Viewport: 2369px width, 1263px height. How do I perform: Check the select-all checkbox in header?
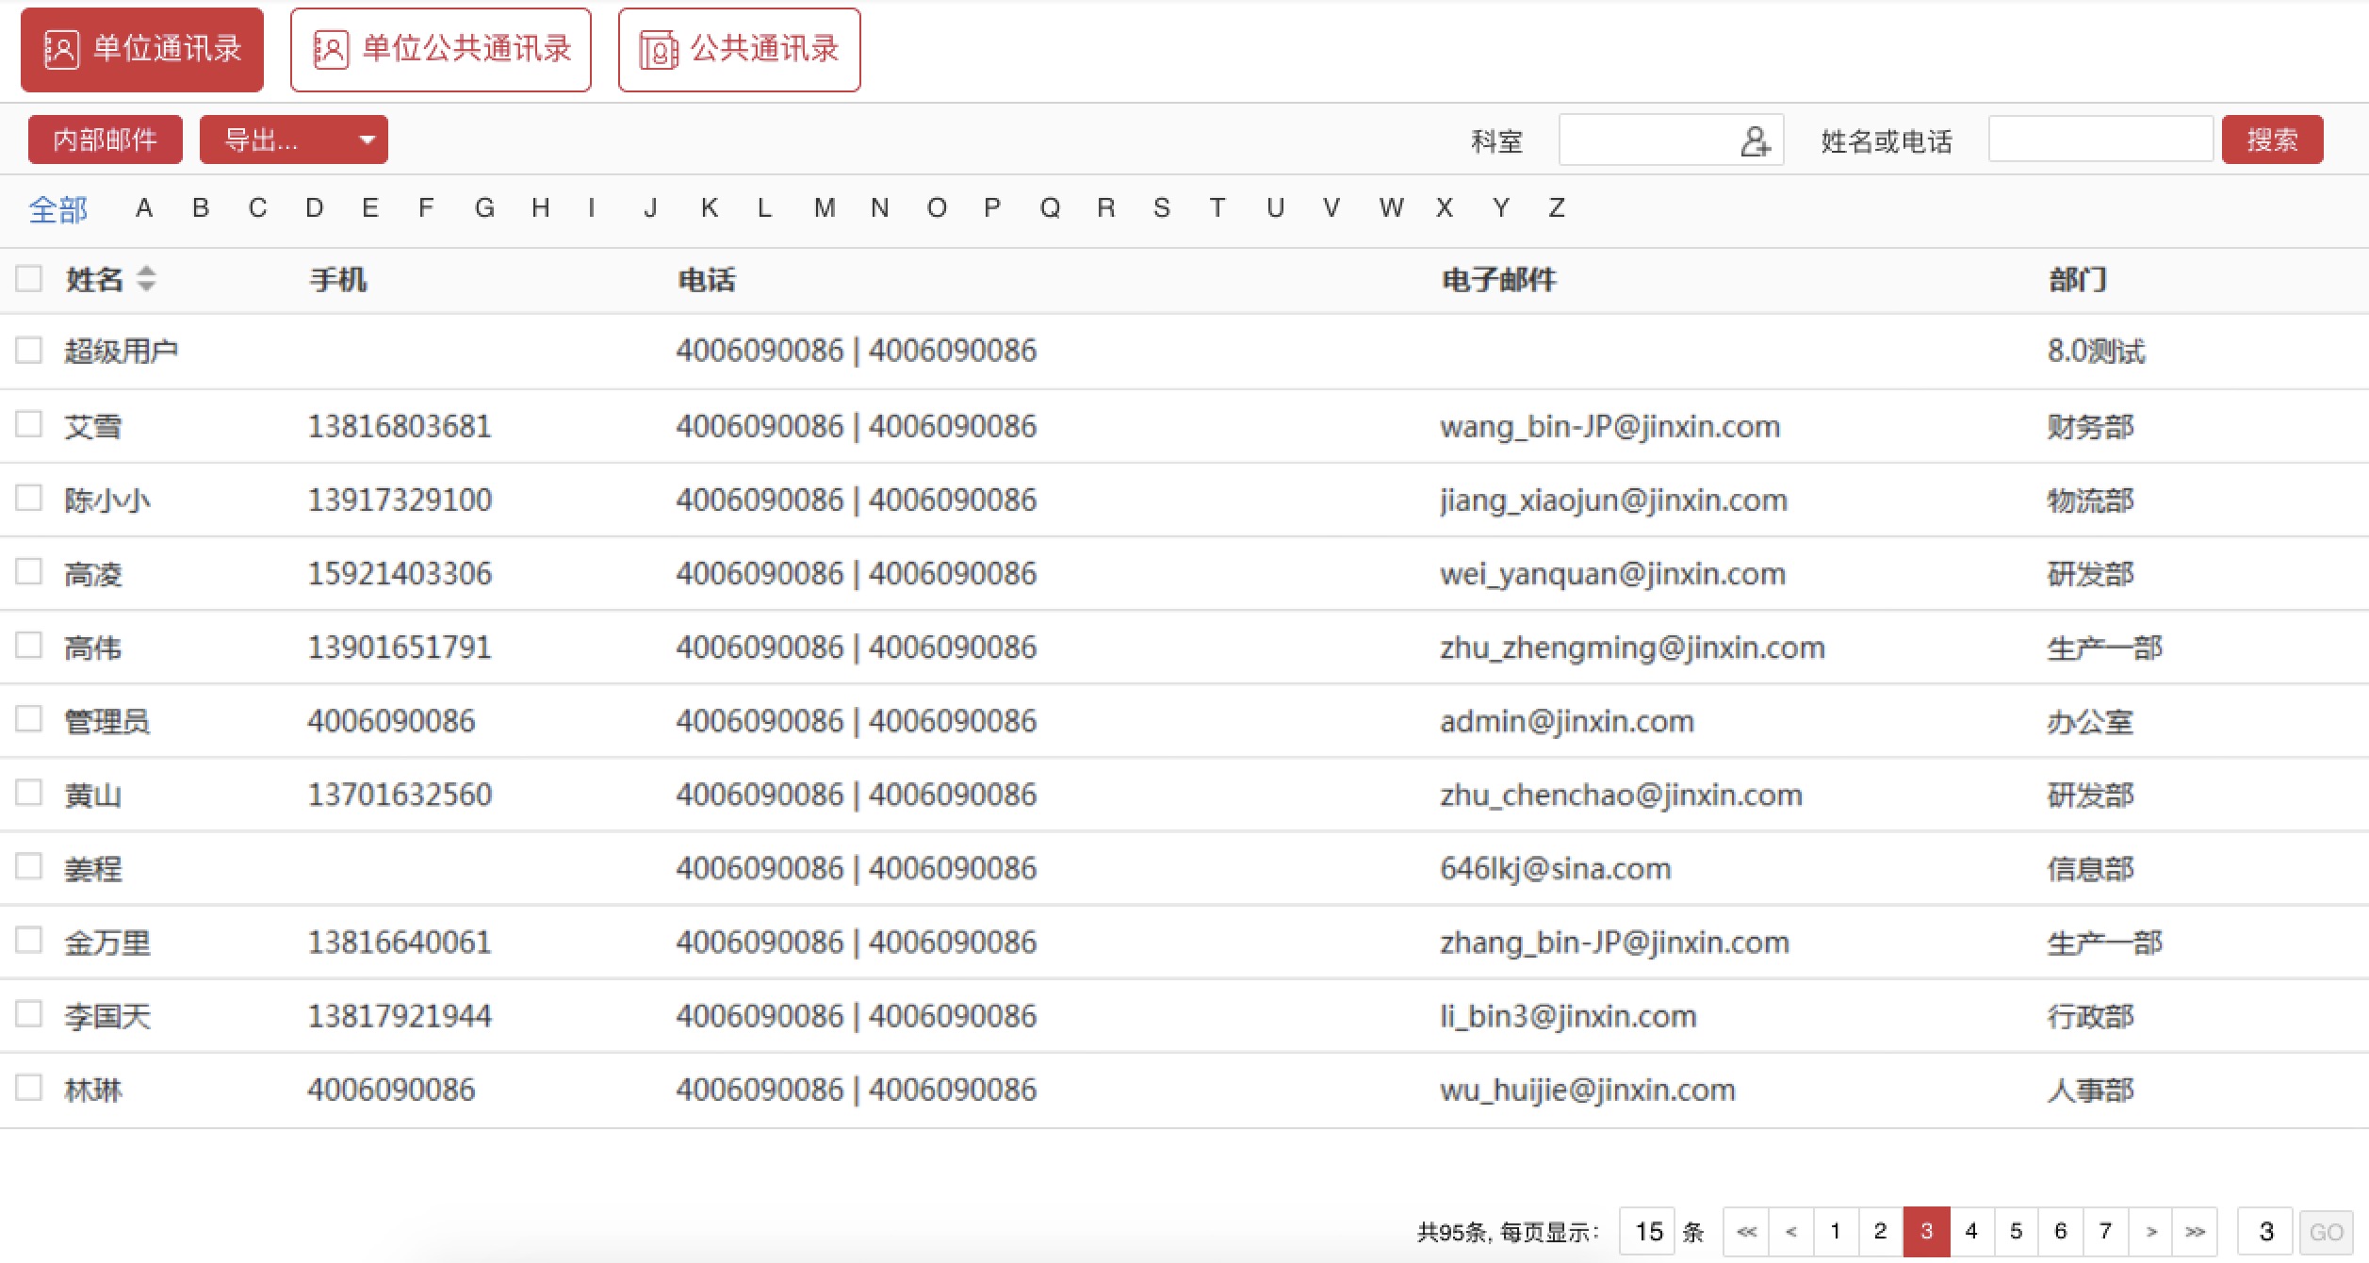tap(29, 279)
